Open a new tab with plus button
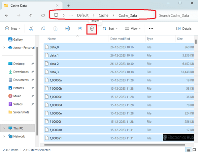The image size is (198, 152). pyautogui.click(x=68, y=6)
